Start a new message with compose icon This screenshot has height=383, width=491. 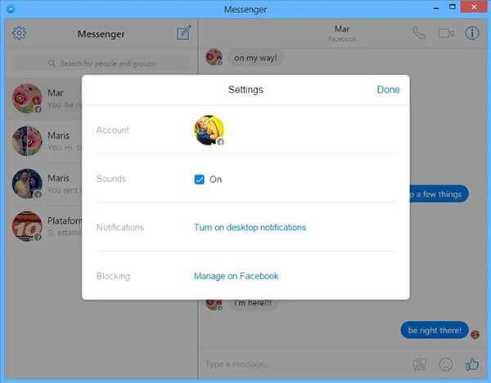tap(184, 33)
